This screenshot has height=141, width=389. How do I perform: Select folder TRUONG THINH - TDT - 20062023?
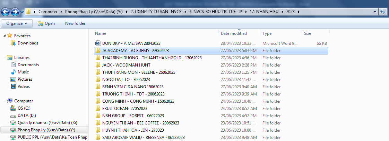tap(133, 94)
